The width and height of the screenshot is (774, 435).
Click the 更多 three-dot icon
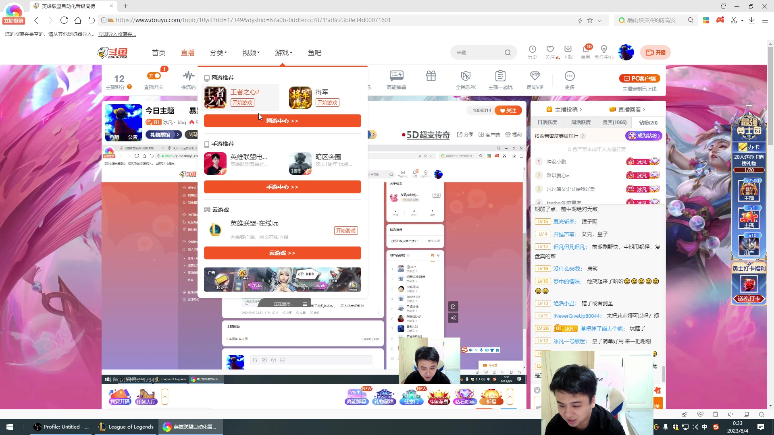(x=570, y=79)
